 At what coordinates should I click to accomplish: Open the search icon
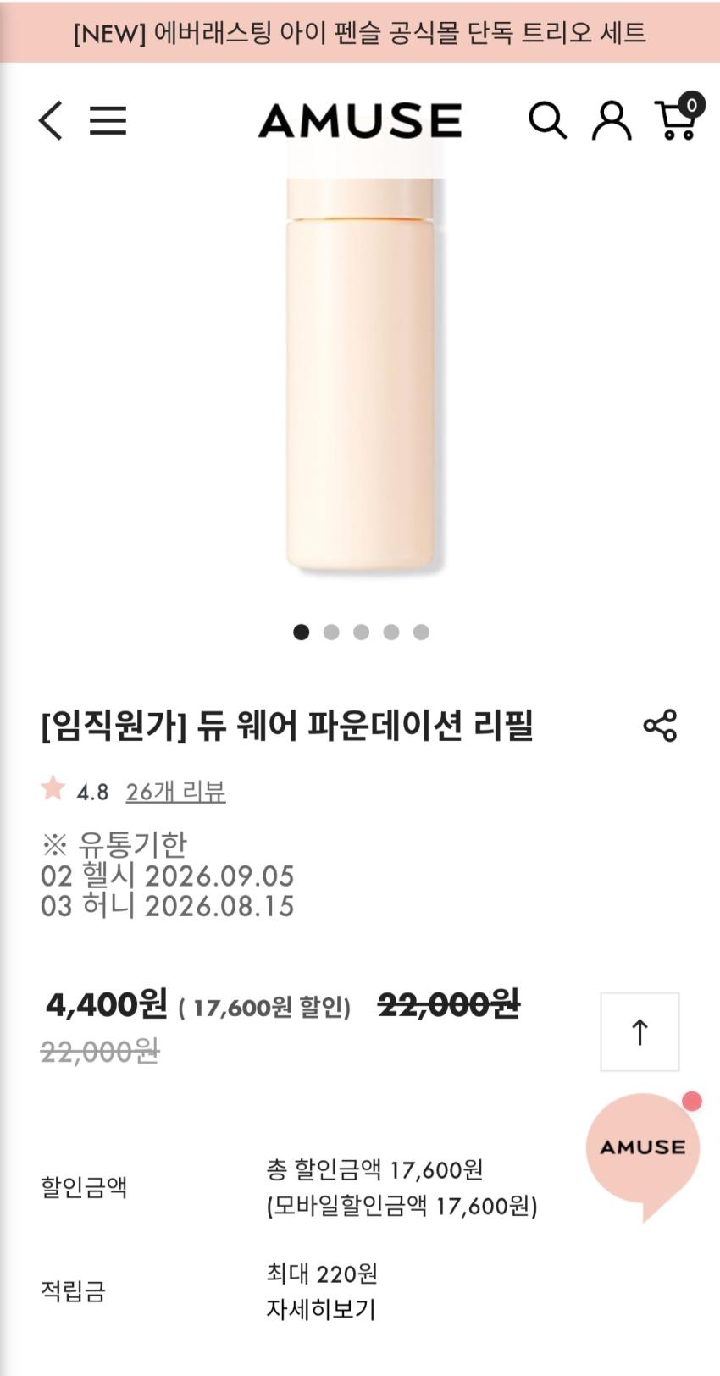[547, 120]
